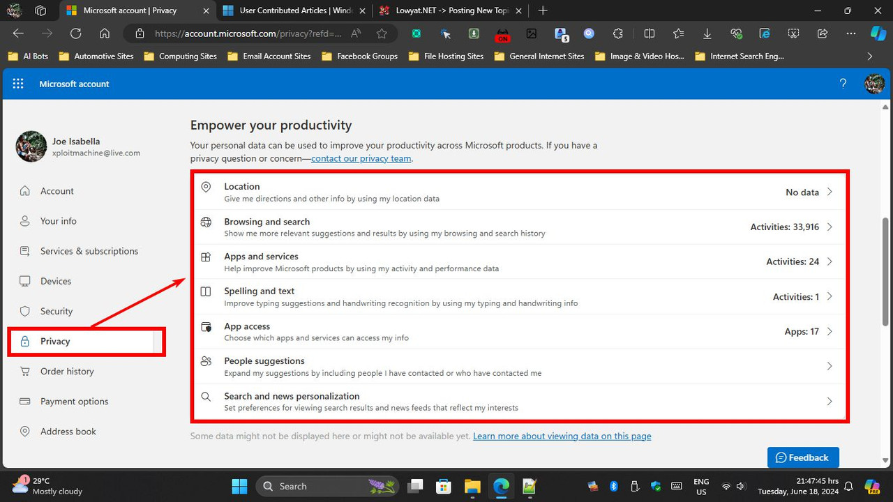Image resolution: width=893 pixels, height=502 pixels.
Task: Expand the People suggestions entry
Action: tap(829, 366)
